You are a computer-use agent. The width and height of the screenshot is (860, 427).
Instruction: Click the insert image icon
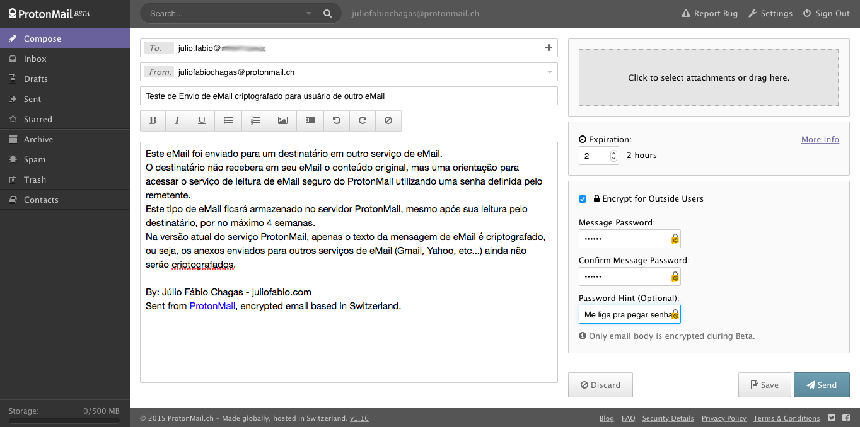pos(282,120)
